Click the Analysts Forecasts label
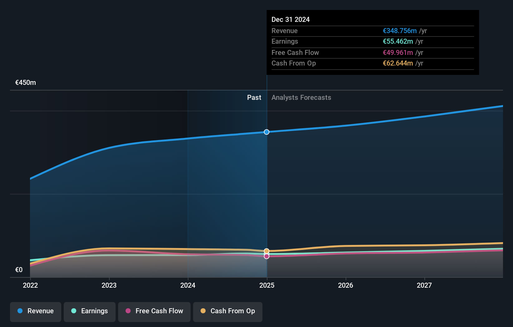The height and width of the screenshot is (327, 513). (x=301, y=98)
